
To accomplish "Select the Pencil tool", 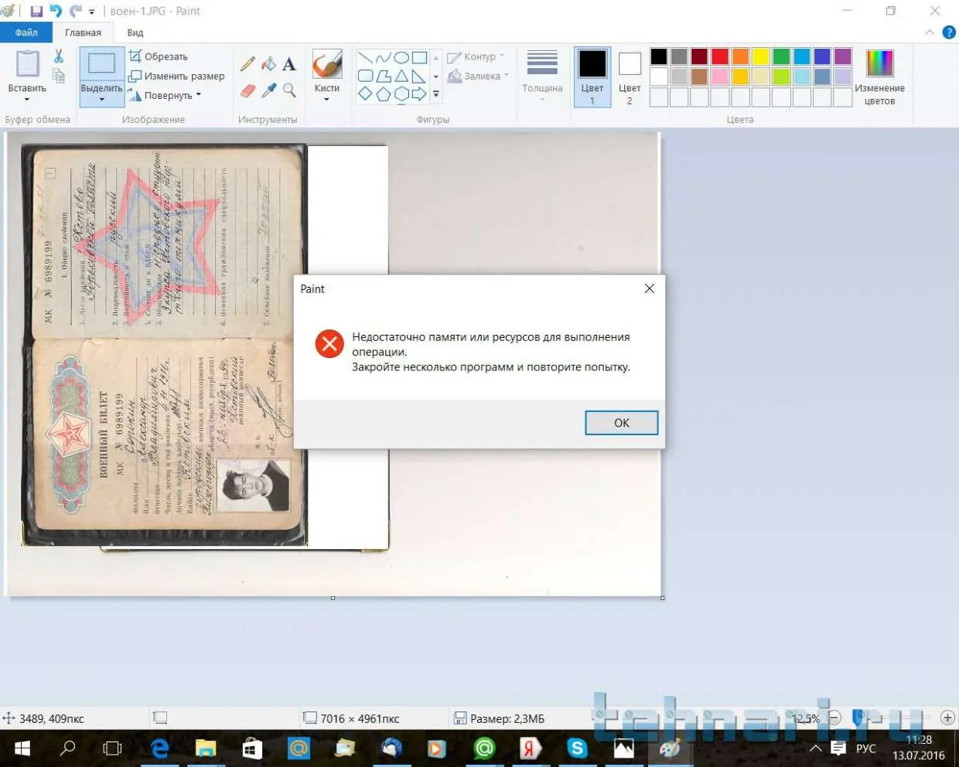I will (x=247, y=64).
